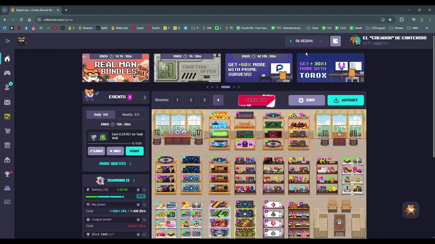Screen dimensions: 435x244
Task: Expand the Battery section chevron
Action: pos(144,190)
